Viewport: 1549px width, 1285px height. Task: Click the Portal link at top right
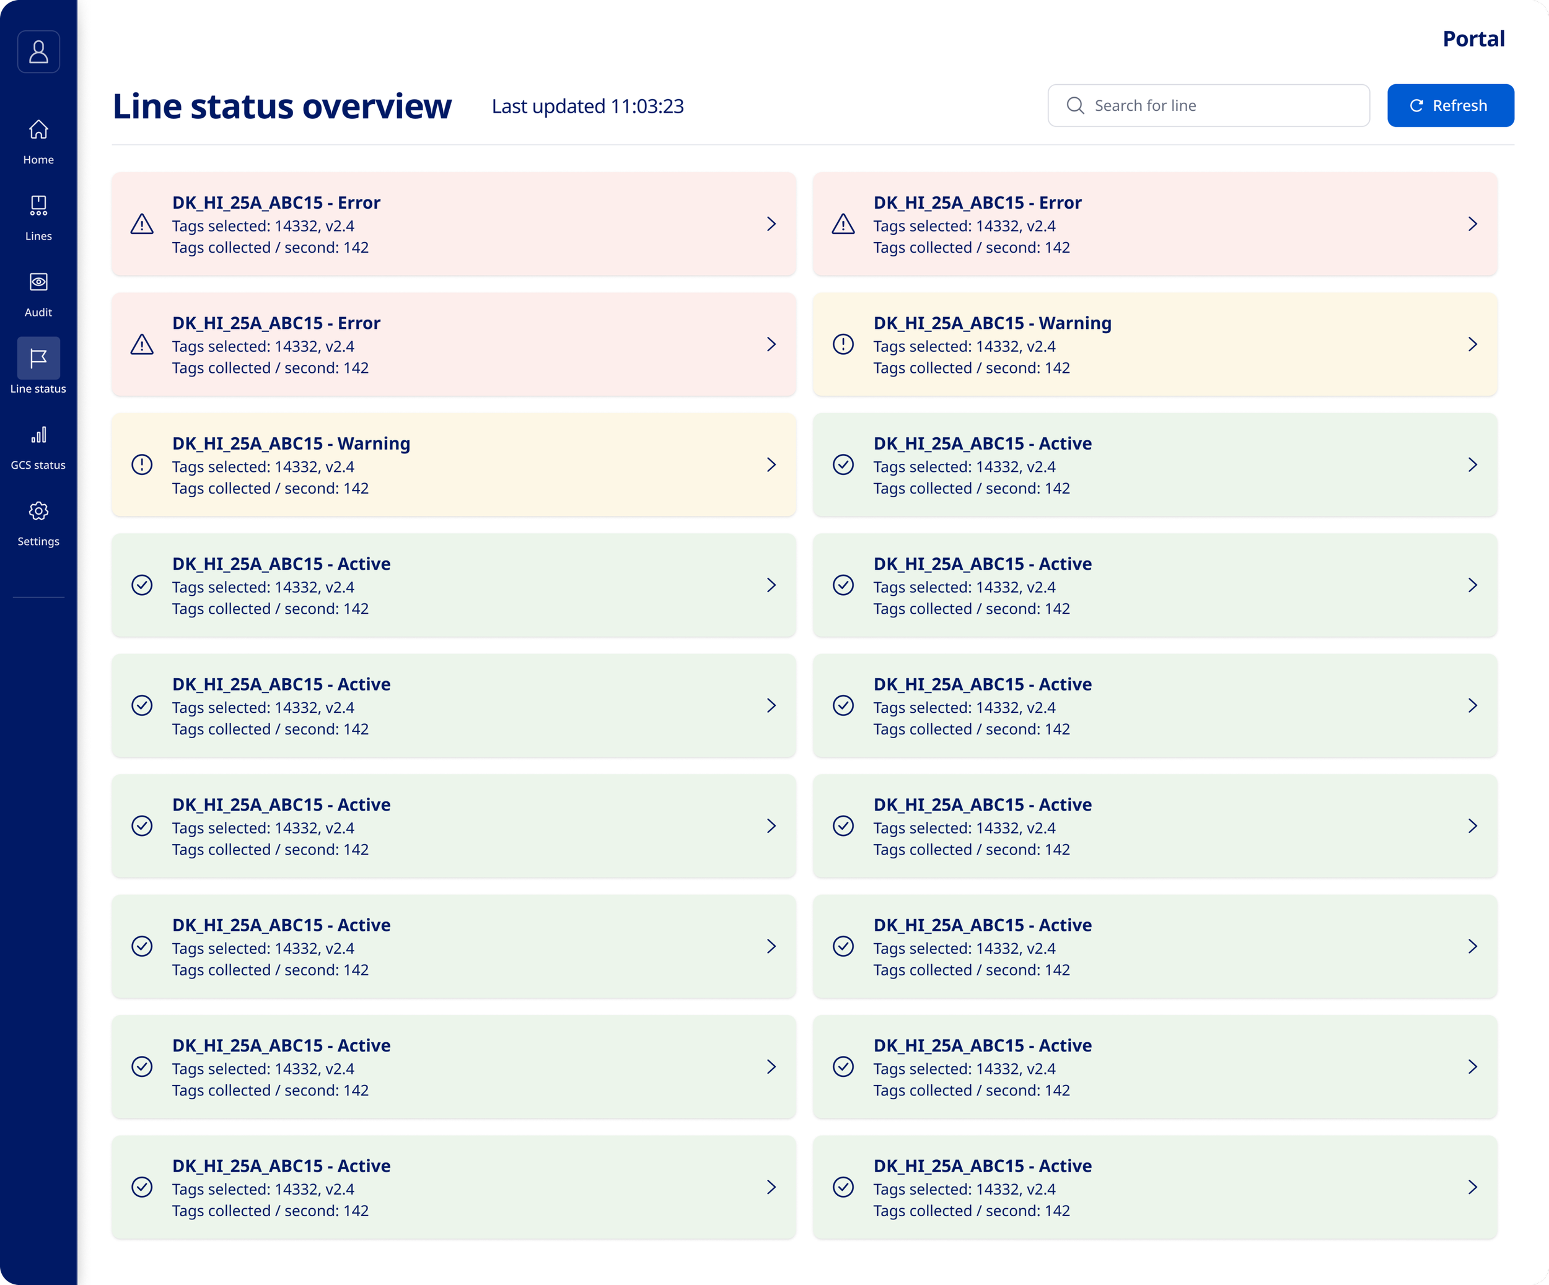[1473, 38]
